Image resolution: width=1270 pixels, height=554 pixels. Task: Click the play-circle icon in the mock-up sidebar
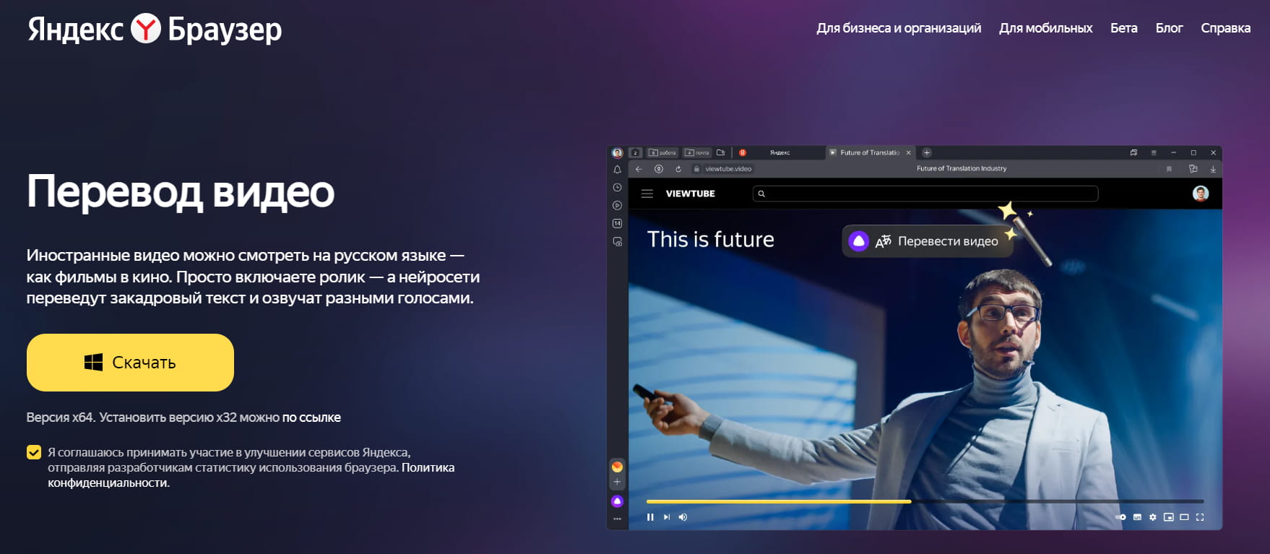click(617, 205)
